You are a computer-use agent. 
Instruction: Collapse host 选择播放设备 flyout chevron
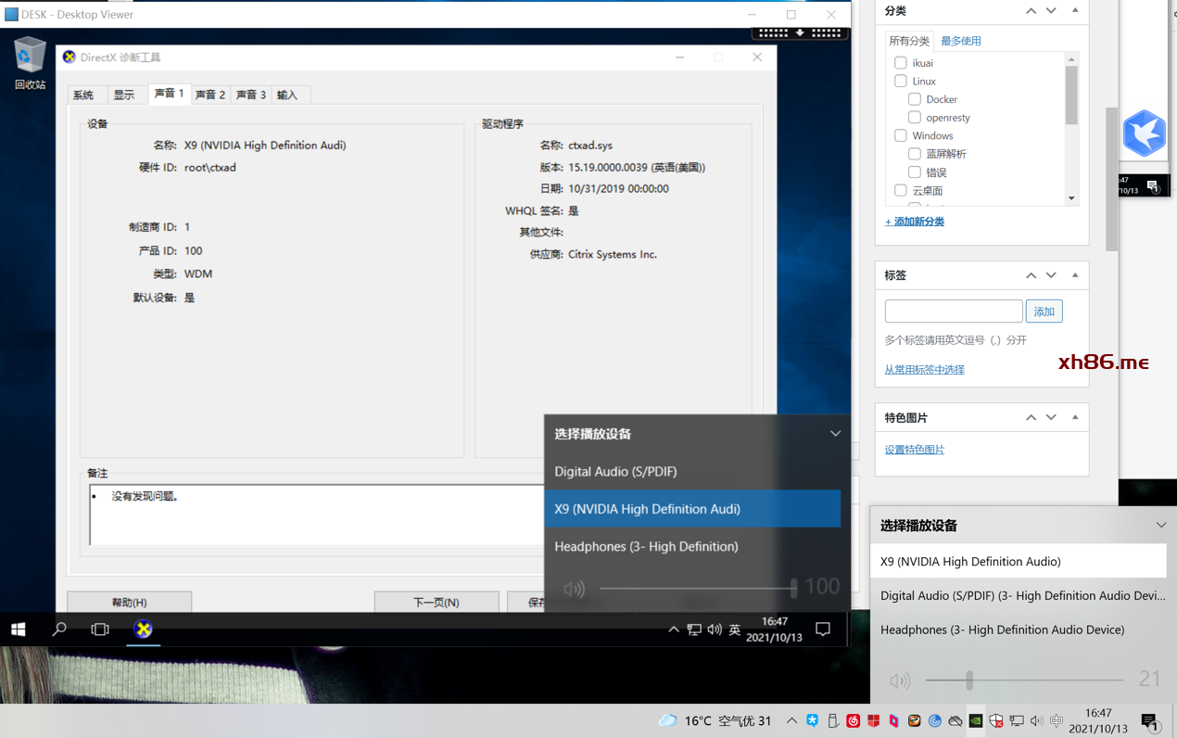[x=1161, y=526]
